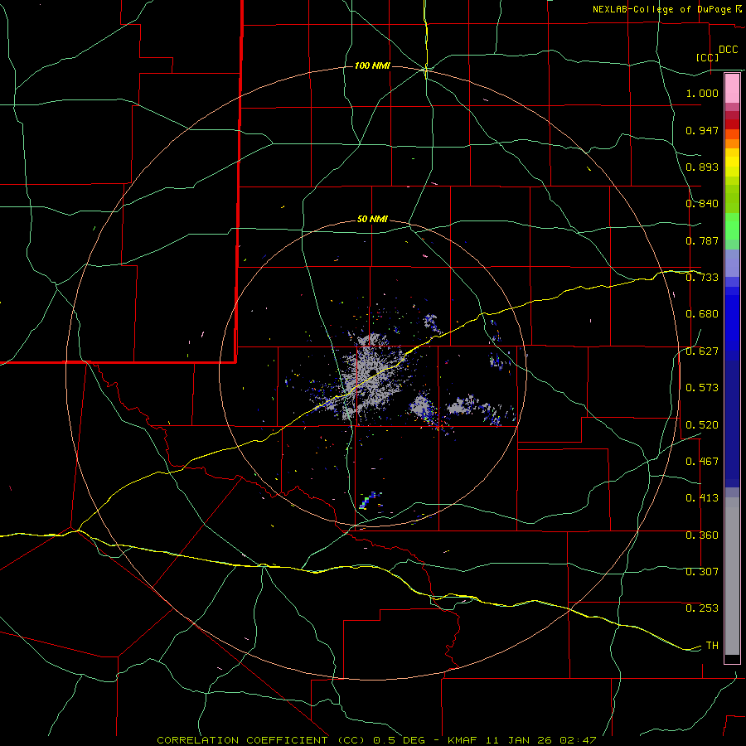Screen dimensions: 746x746
Task: Pick the lavender segment of the color bar
Action: pos(732,264)
